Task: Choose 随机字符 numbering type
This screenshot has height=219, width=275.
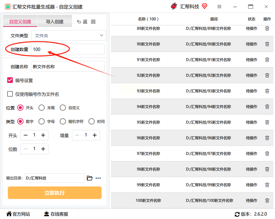Action: coord(63,121)
